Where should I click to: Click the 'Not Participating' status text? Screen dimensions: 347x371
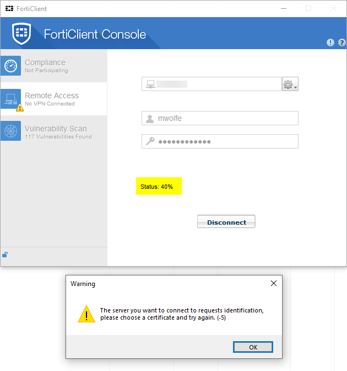point(46,71)
